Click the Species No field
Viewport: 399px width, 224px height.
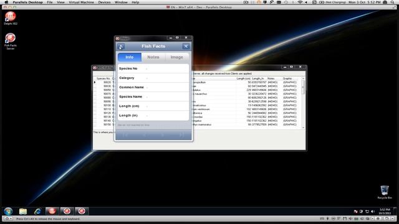(153, 68)
